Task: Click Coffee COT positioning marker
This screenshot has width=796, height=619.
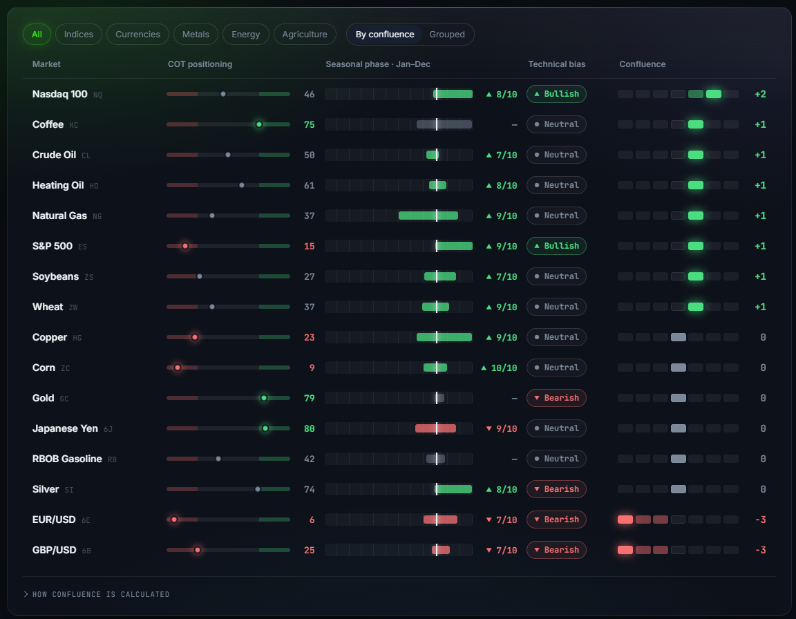Action: point(259,124)
